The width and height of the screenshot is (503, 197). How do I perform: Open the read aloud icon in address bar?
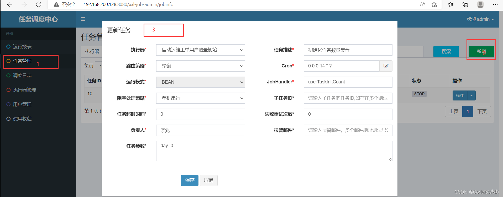click(x=422, y=4)
